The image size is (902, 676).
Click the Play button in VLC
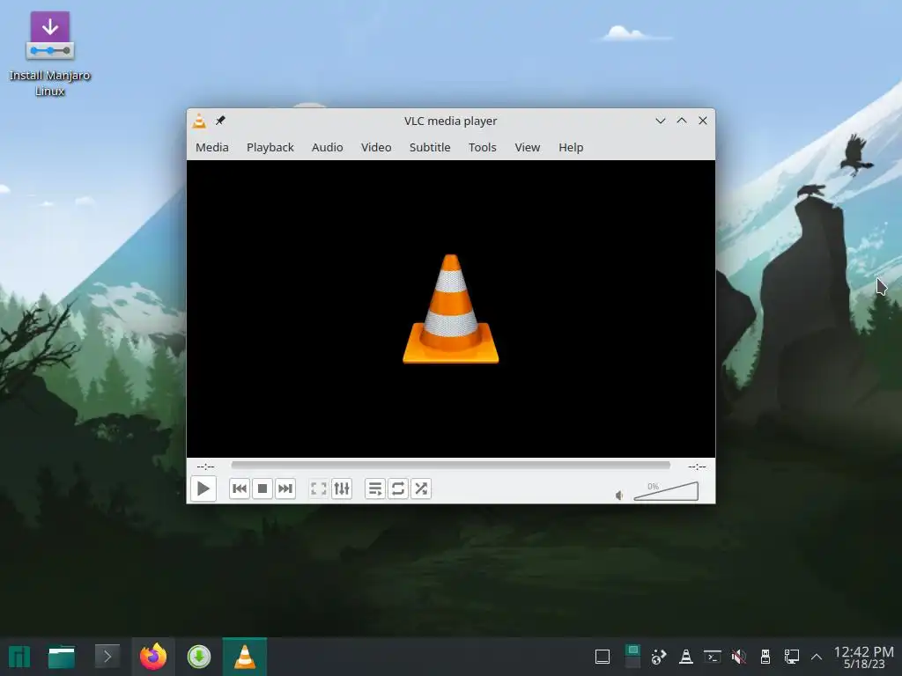[203, 489]
